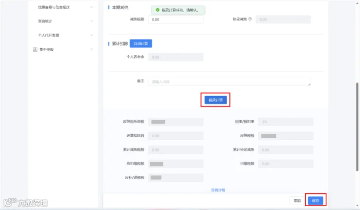Focus the 备注 text area
This screenshot has width=360, height=210.
tap(229, 82)
